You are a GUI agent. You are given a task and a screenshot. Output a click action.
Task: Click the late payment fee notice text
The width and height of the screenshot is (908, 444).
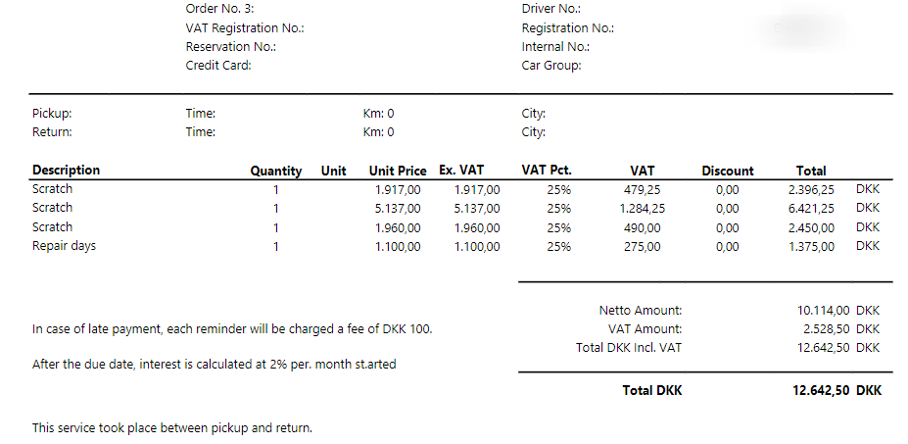(232, 329)
